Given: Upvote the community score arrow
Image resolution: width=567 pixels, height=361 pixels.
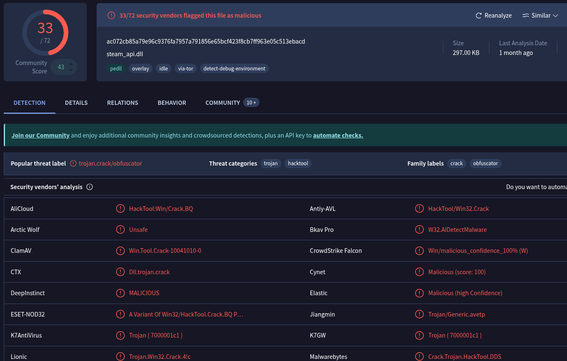Looking at the screenshot, I should (x=71, y=64).
